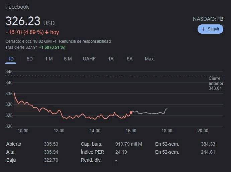Show the Máx. full history tab
The image size is (231, 172).
pos(150,59)
